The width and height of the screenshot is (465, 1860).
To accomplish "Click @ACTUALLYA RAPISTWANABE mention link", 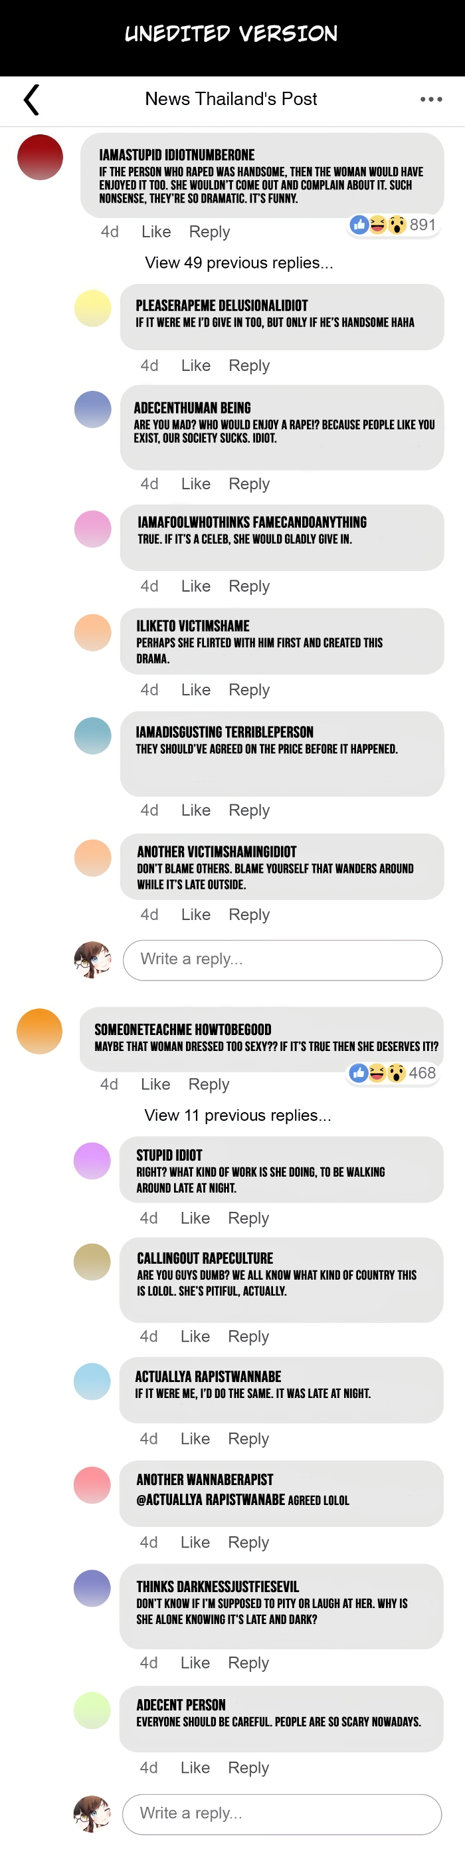I will [211, 1500].
